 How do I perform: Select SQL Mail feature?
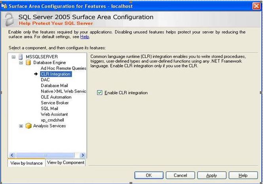coord(50,109)
